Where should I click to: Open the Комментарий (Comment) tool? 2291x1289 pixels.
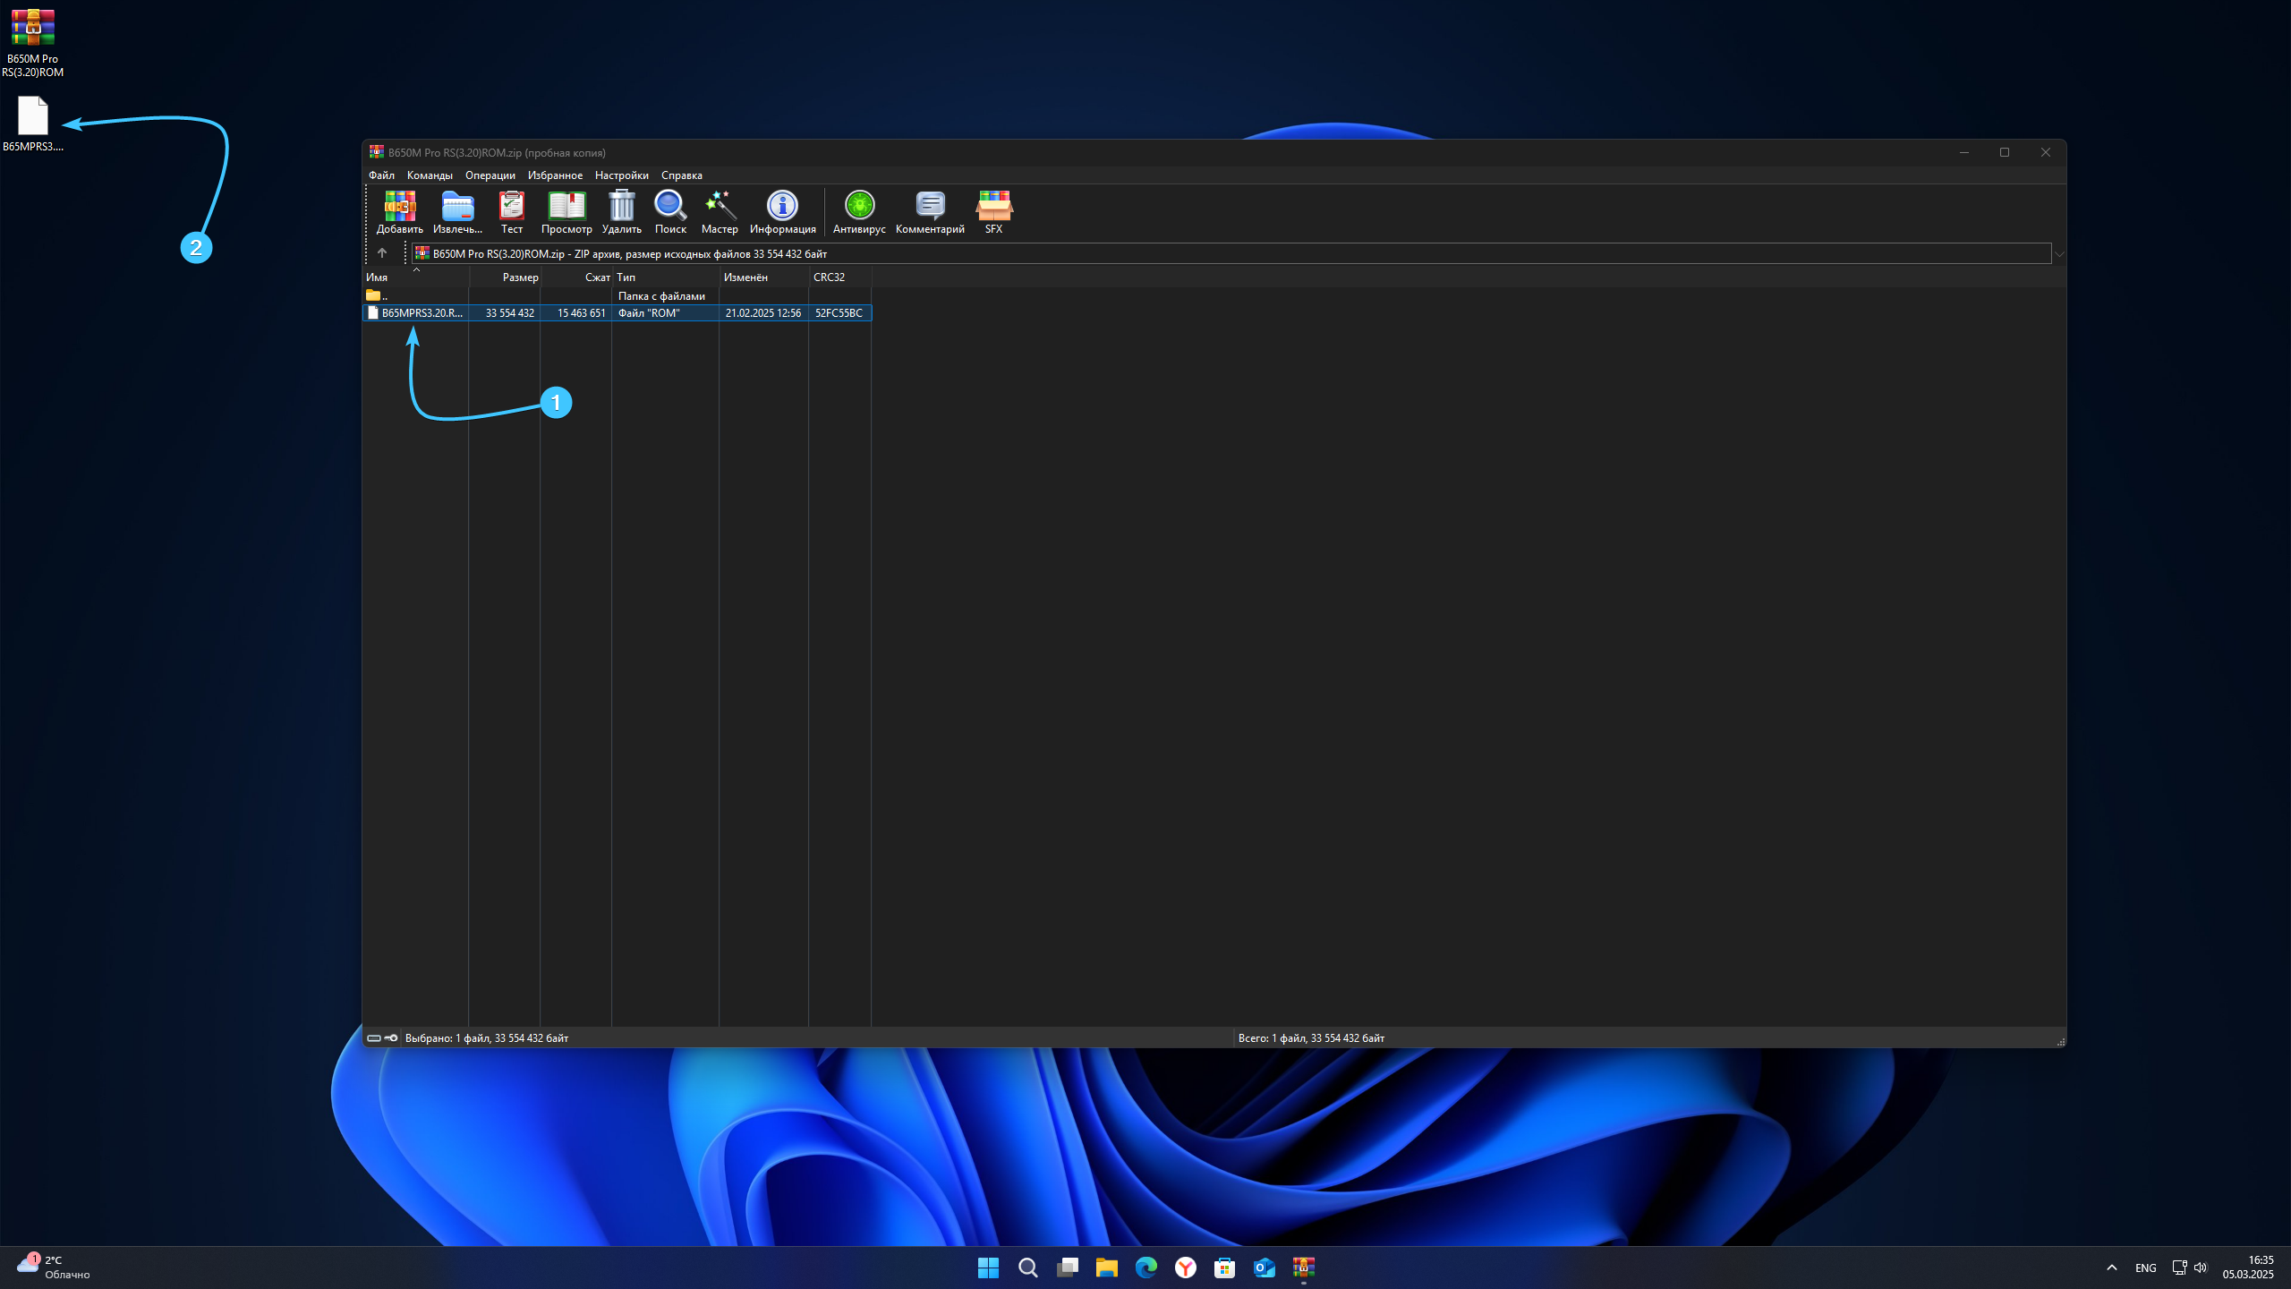(930, 212)
